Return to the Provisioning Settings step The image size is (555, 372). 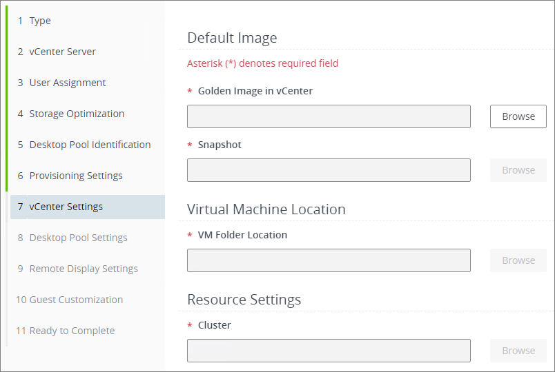click(x=76, y=176)
